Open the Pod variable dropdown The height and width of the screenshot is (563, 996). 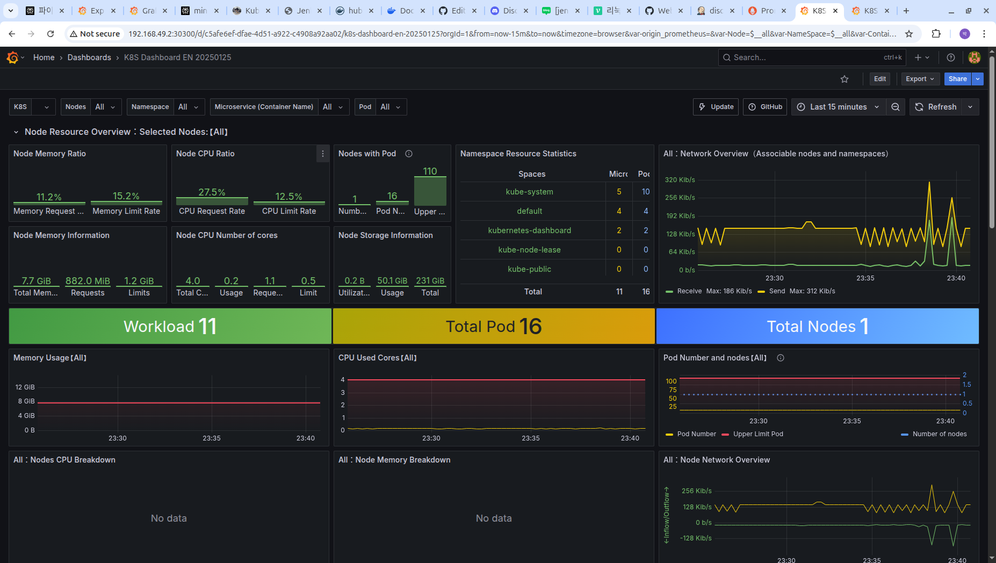coord(391,107)
